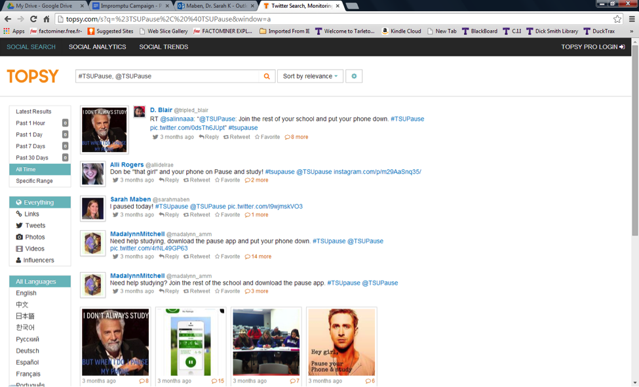Favorite Sarah Maben's tweet

227,214
